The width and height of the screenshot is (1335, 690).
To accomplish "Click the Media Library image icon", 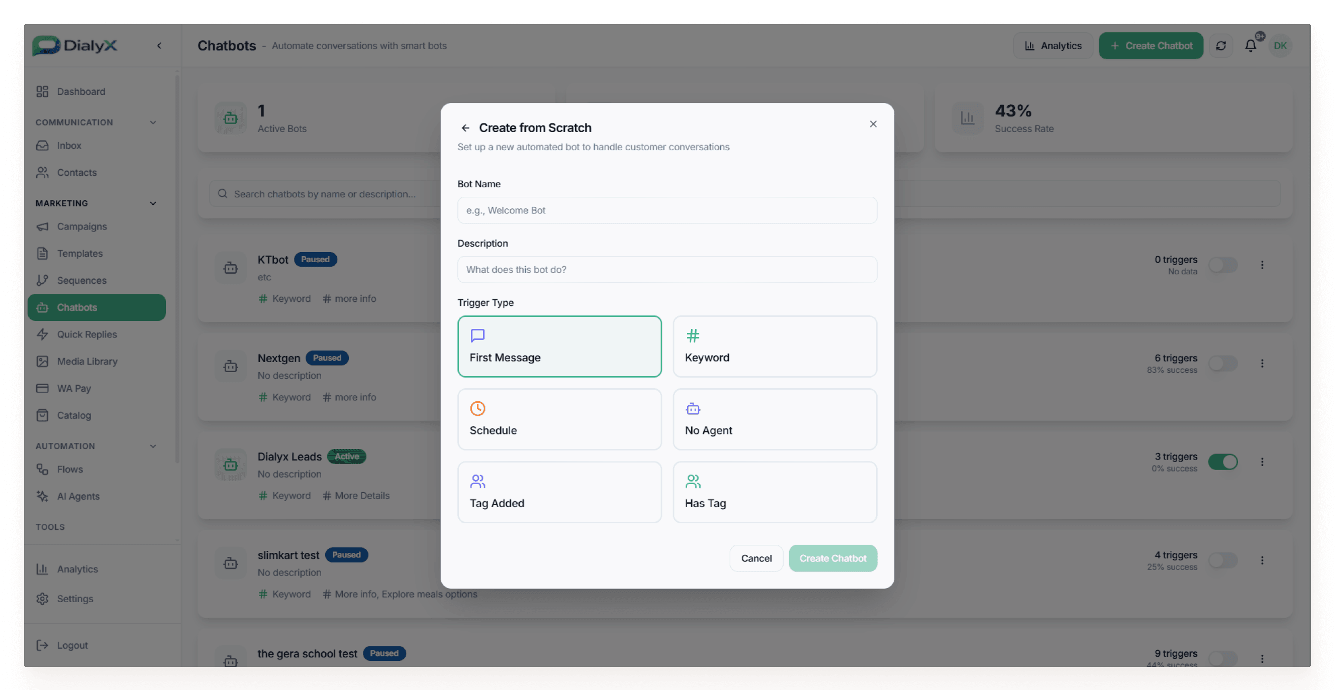I will [43, 361].
